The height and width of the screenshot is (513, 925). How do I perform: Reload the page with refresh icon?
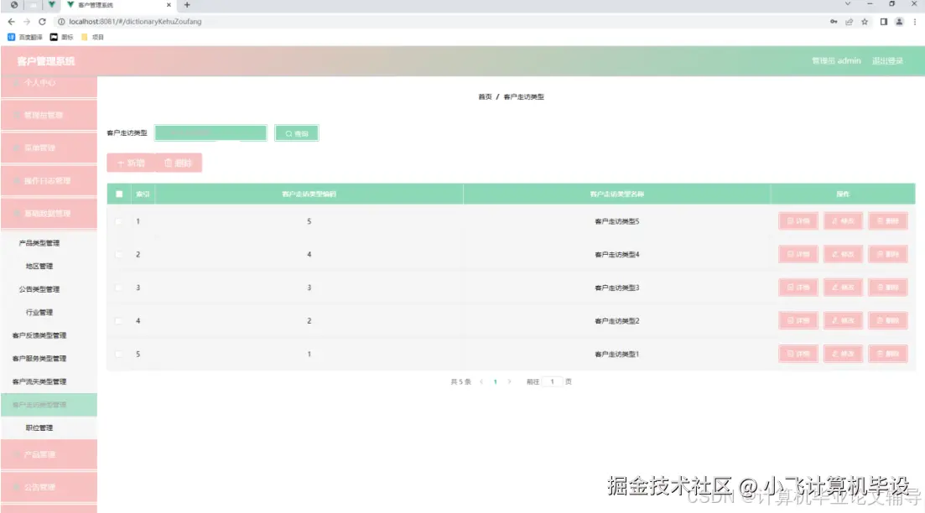point(43,22)
